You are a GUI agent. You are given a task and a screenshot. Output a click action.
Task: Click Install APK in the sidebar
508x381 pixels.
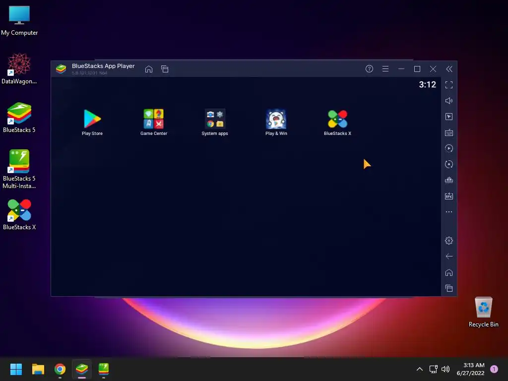click(x=448, y=196)
